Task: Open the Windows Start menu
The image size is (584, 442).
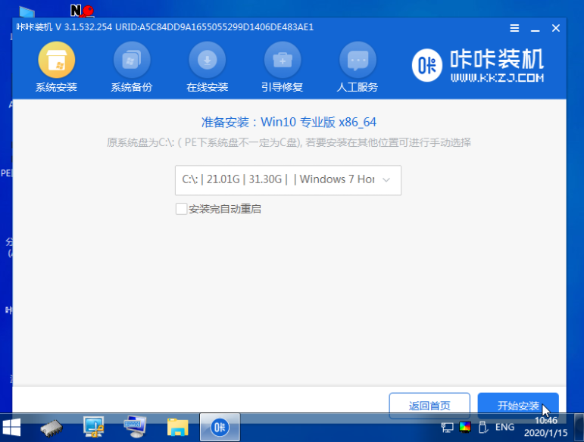Action: click(x=13, y=428)
